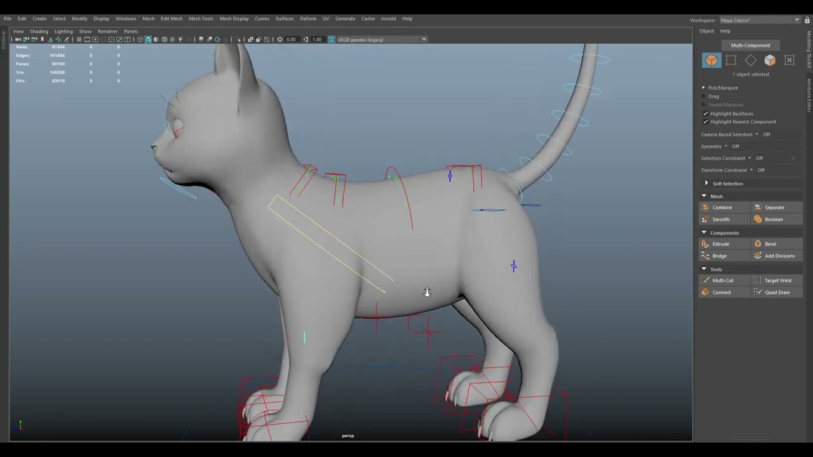Select the wireframe display icon in viewport toolbar
The height and width of the screenshot is (457, 813).
tap(140, 39)
